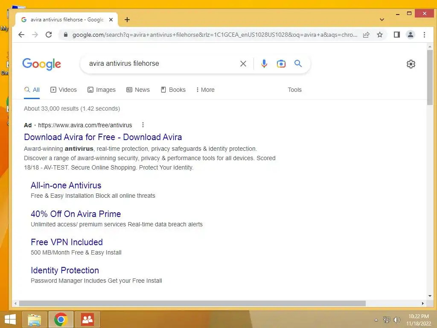Open the Windows Start button

[10, 319]
